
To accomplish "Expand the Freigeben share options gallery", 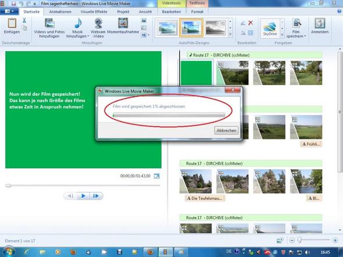I will [282, 35].
